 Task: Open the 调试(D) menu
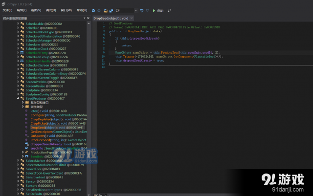(x=51, y=10)
